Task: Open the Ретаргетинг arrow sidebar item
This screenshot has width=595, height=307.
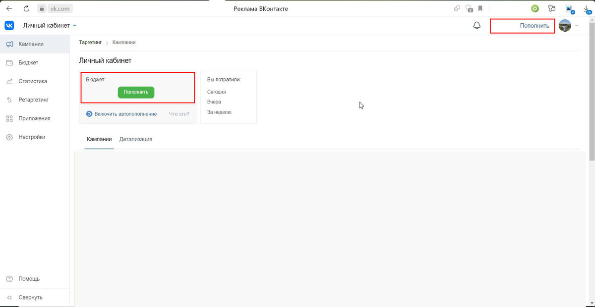Action: tap(35, 100)
